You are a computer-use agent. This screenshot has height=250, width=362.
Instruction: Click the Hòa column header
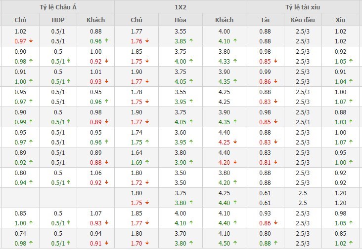click(x=181, y=20)
